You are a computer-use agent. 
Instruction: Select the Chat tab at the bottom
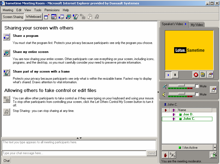pyautogui.click(x=7, y=161)
